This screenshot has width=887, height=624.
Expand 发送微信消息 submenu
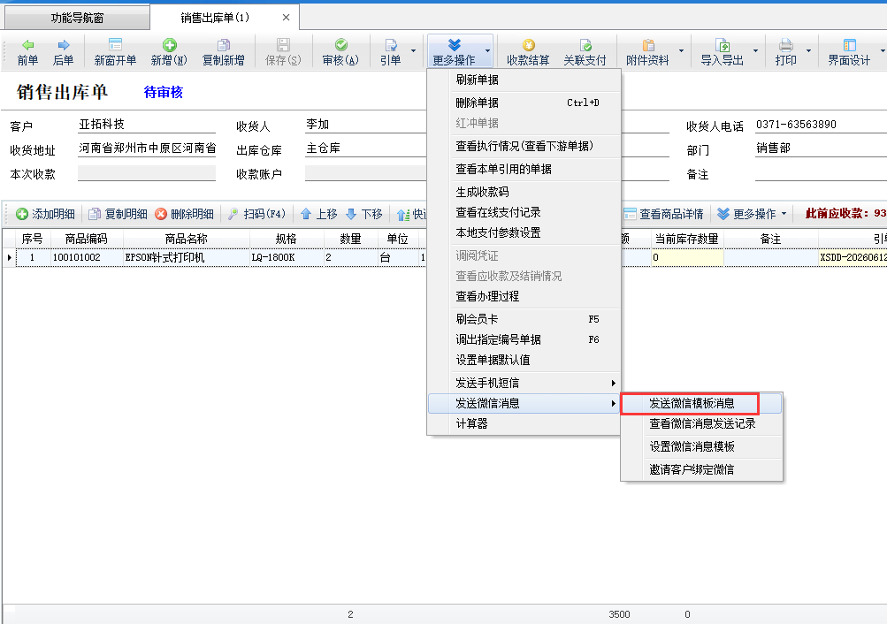coord(524,404)
